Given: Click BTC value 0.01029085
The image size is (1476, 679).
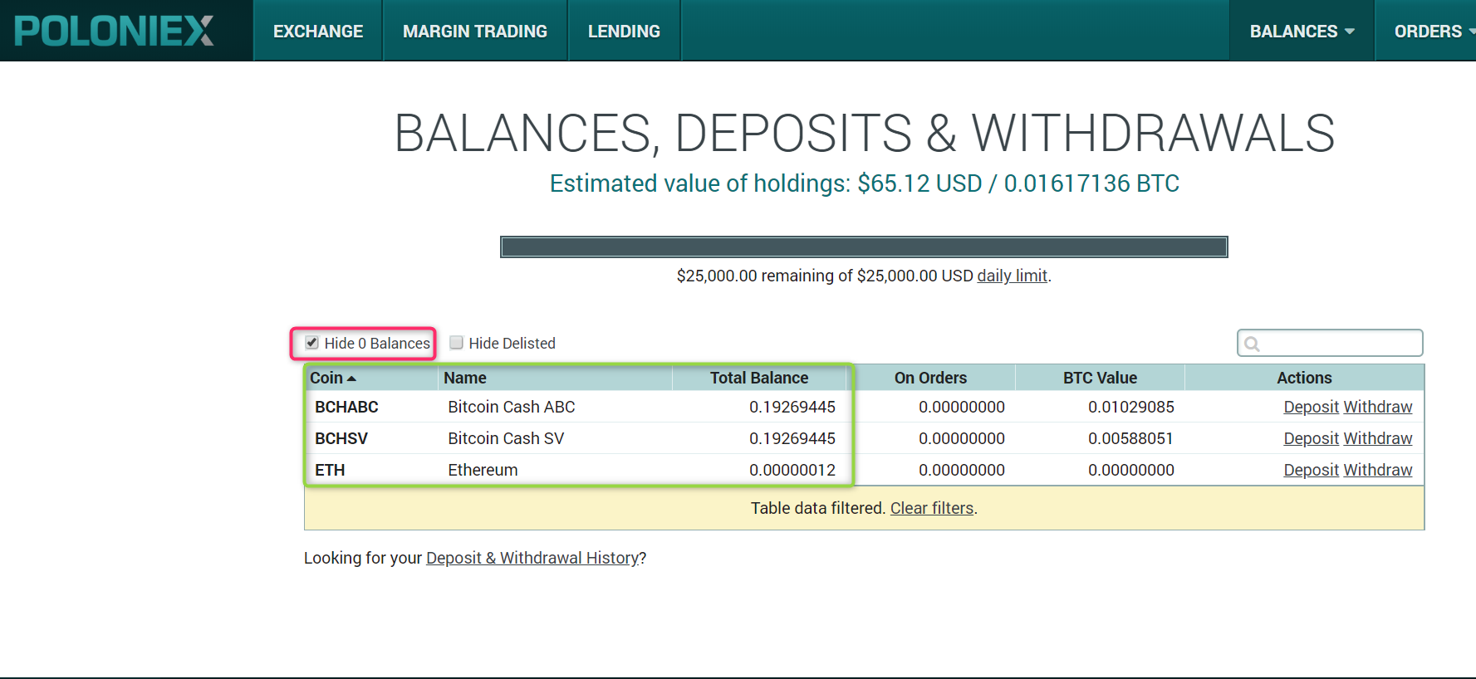Looking at the screenshot, I should pos(1131,407).
